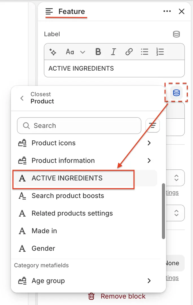The height and width of the screenshot is (305, 193).
Task: Click the Label dynamic source database icon
Action: pos(176,34)
